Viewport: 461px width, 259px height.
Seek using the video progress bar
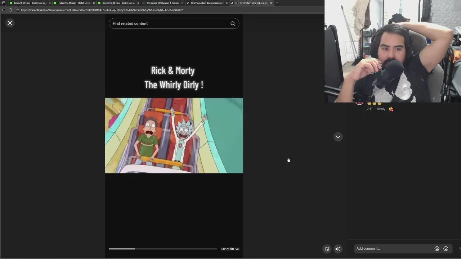click(x=163, y=249)
